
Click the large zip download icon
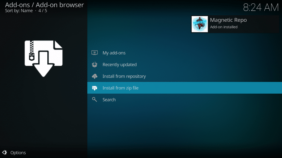point(44,58)
